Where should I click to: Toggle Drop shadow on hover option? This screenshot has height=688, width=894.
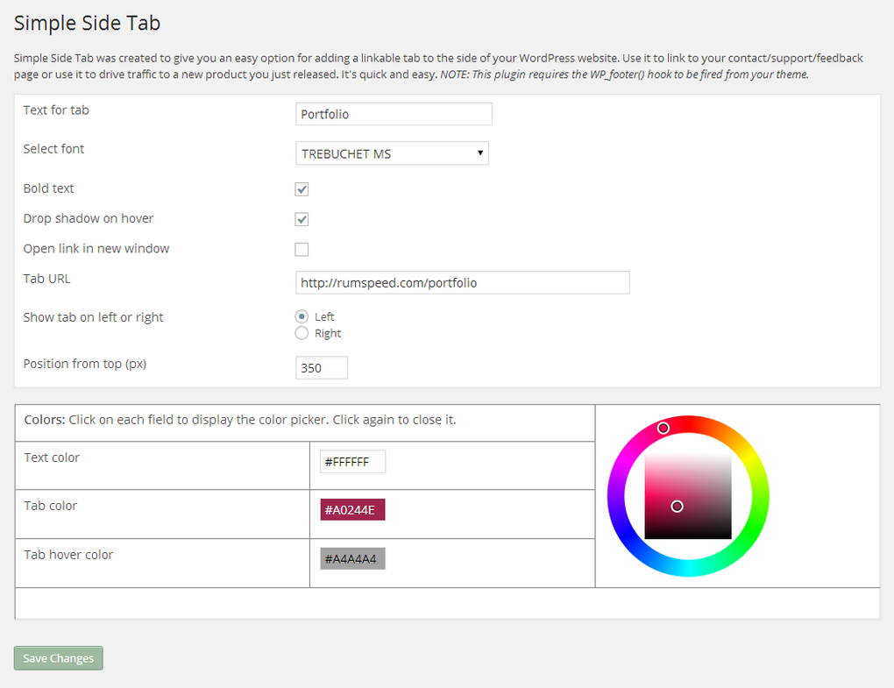(302, 219)
